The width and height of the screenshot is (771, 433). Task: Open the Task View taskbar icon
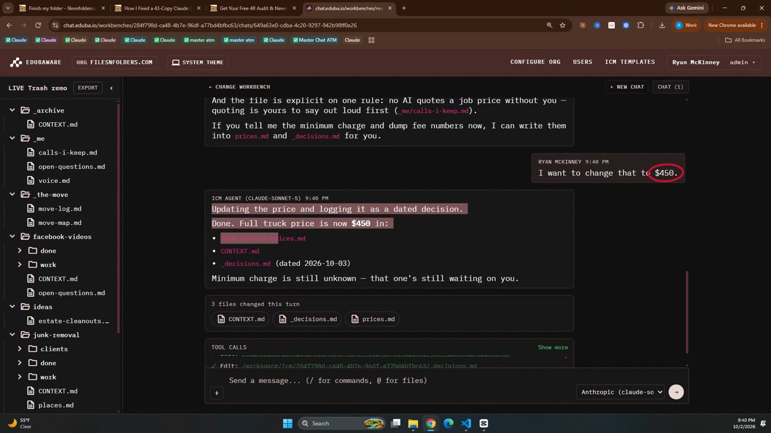click(x=396, y=423)
